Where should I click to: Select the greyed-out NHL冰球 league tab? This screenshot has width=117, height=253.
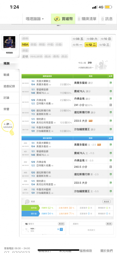tap(36, 56)
